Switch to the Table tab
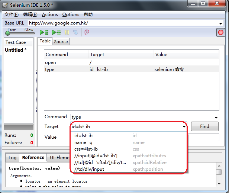 (45, 41)
